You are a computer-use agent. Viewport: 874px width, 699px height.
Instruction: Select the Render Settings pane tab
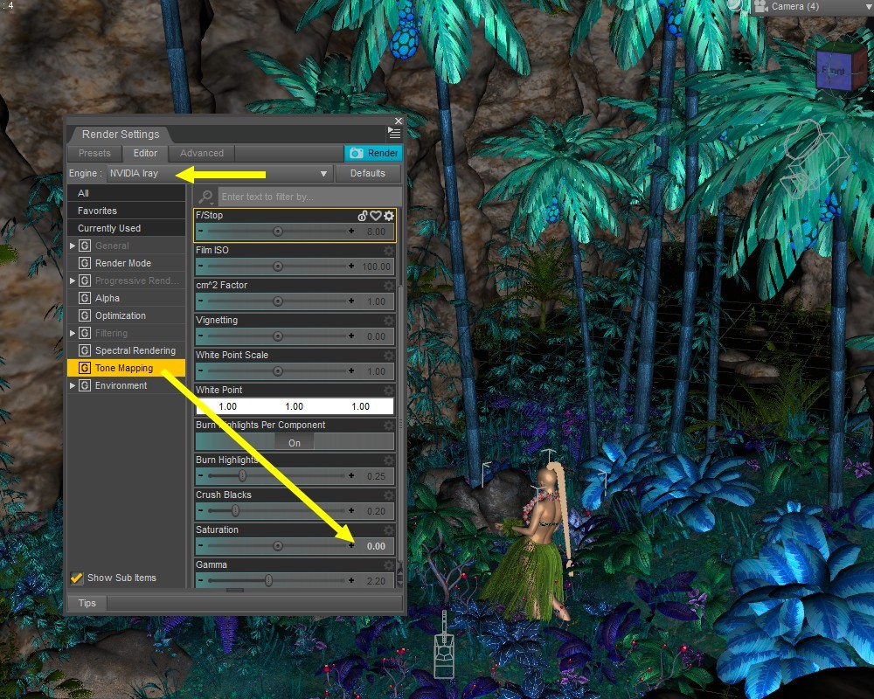121,135
